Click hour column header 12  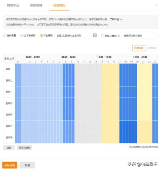tap(89, 62)
